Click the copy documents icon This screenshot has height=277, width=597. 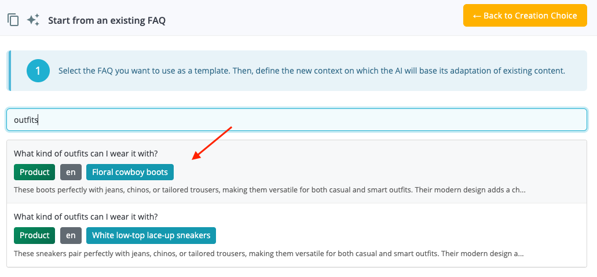click(13, 20)
